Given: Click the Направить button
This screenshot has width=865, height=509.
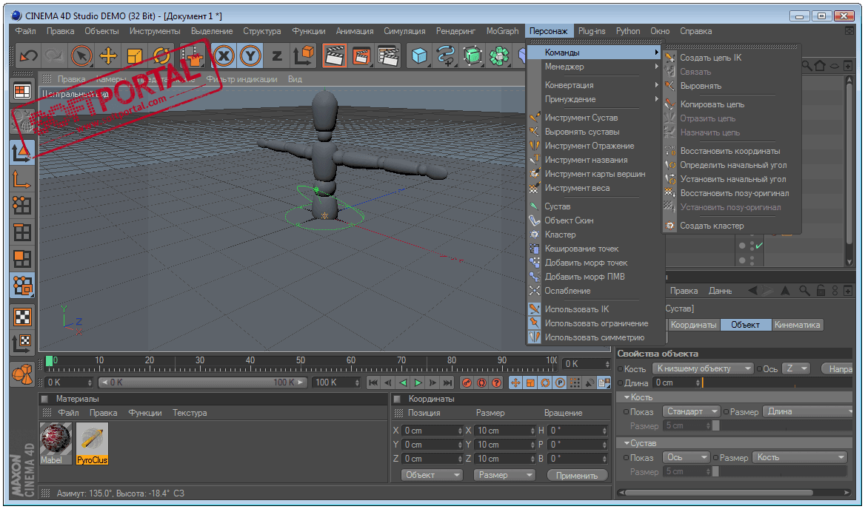Looking at the screenshot, I should pos(838,369).
